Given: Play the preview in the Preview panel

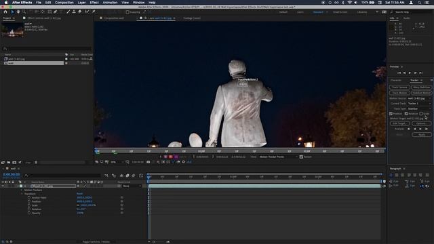Looking at the screenshot, I should coord(410,73).
